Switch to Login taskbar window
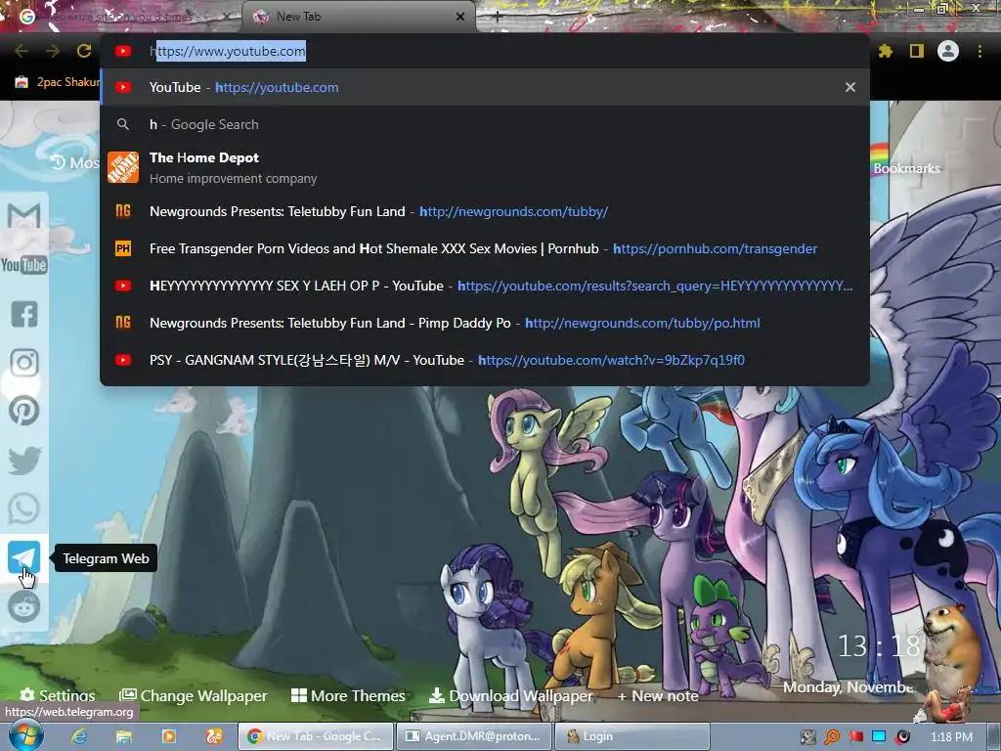The width and height of the screenshot is (1001, 751). click(632, 736)
